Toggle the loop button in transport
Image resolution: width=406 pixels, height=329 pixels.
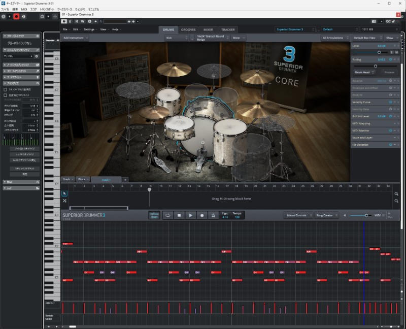167,215
